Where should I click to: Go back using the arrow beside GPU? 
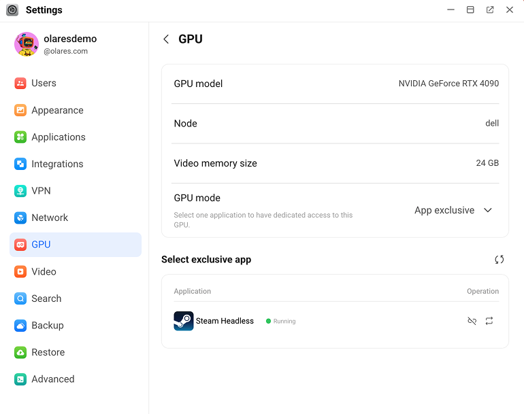[x=166, y=39]
